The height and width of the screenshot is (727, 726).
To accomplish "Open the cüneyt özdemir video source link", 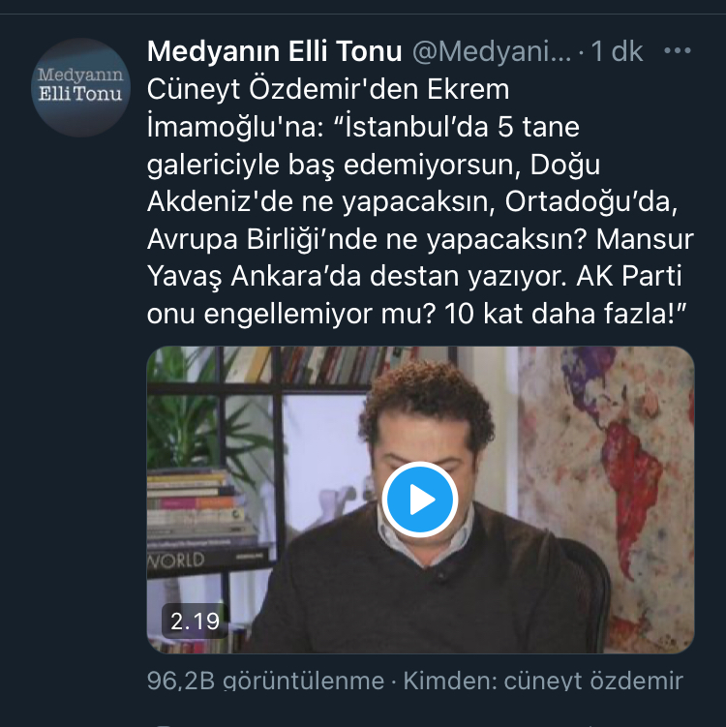I will pos(593,682).
